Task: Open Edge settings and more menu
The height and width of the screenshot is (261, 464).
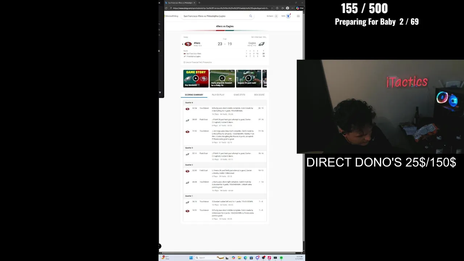Action: tap(293, 8)
